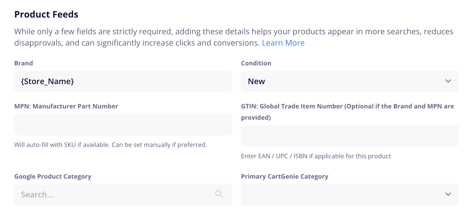Click the Primary CartGenie Category chevron arrow
Viewport: 474px width, 218px height.
[x=448, y=195]
